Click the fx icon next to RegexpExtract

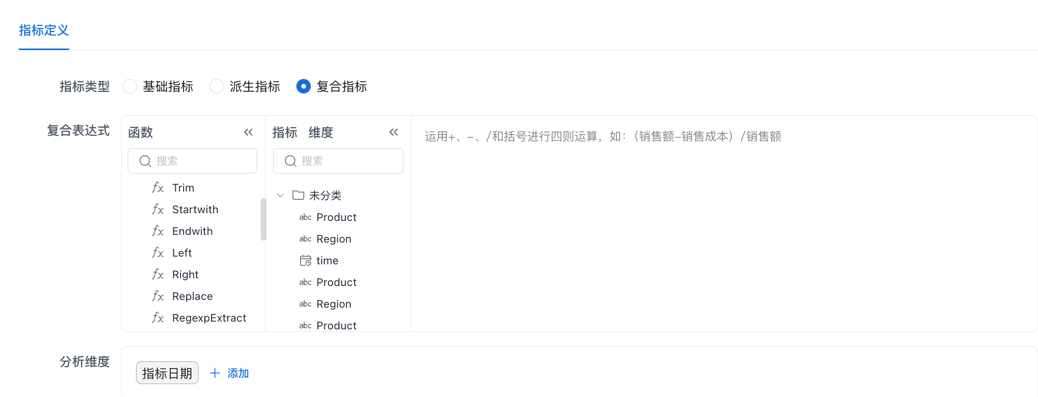(158, 318)
